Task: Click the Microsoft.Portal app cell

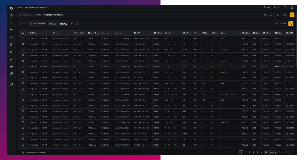Action: click(x=228, y=95)
